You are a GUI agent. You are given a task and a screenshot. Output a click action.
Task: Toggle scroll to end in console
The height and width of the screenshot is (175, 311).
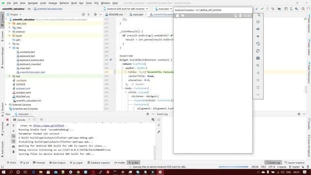tap(14, 141)
